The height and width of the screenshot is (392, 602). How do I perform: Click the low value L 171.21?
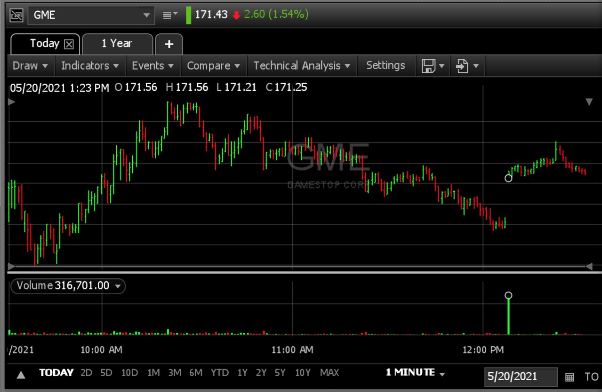click(236, 87)
